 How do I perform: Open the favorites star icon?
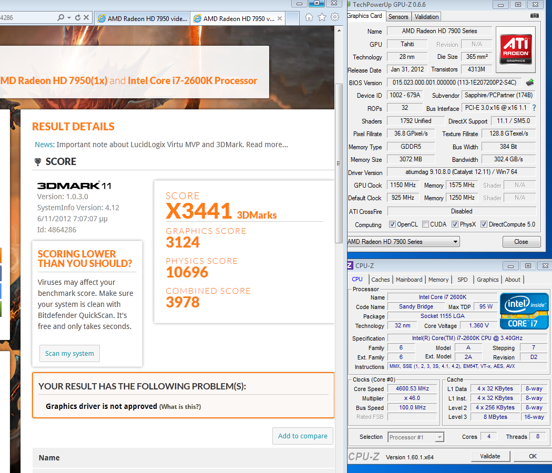pos(322,17)
